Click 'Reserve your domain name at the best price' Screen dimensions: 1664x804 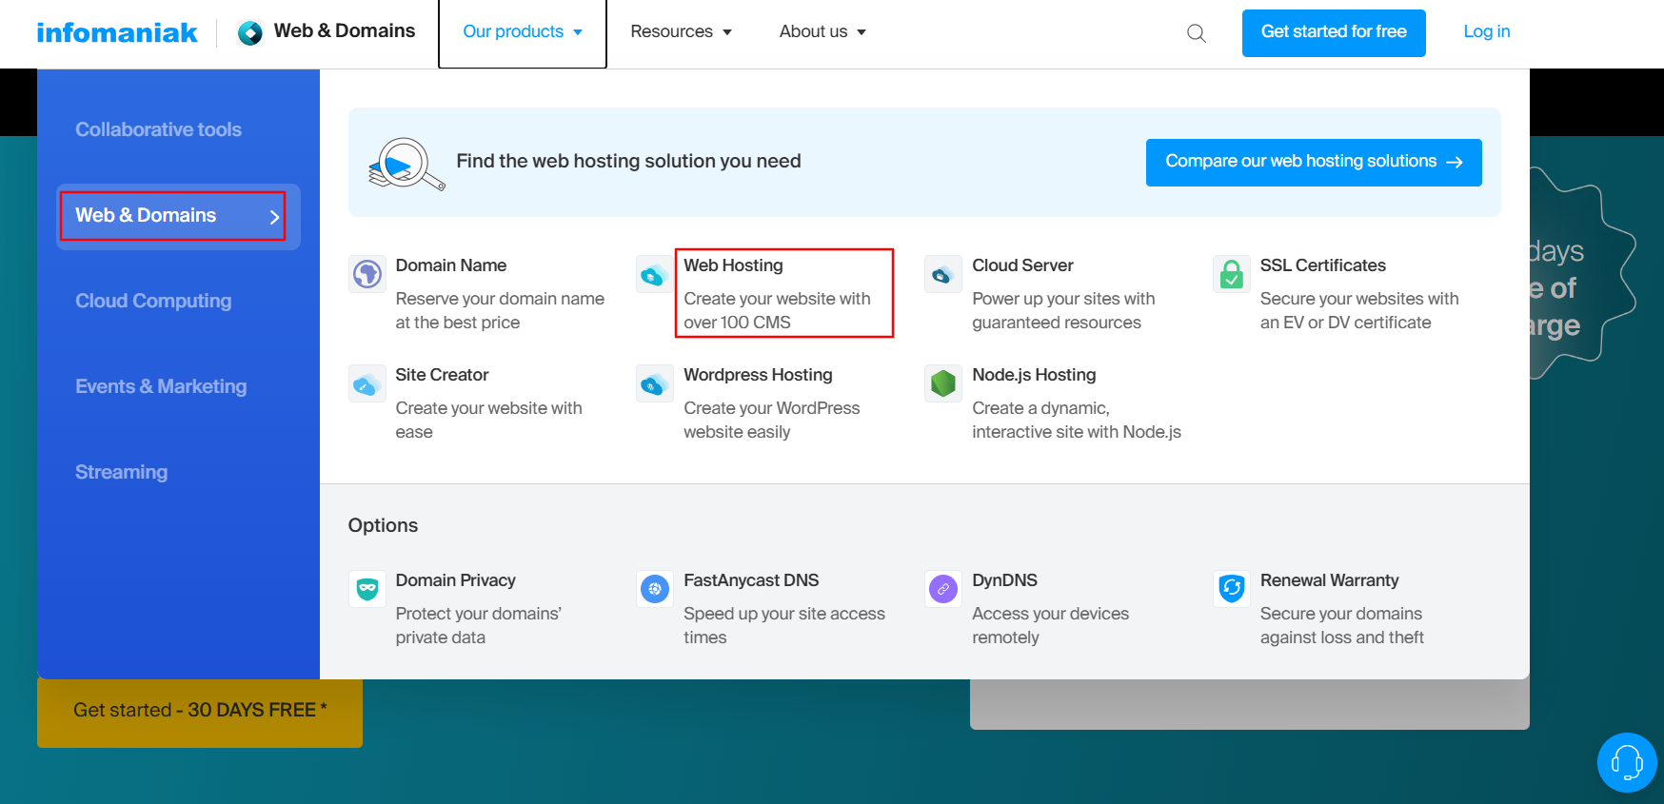(500, 310)
